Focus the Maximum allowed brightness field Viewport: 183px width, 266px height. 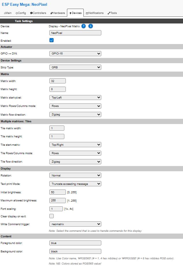click(x=57, y=201)
